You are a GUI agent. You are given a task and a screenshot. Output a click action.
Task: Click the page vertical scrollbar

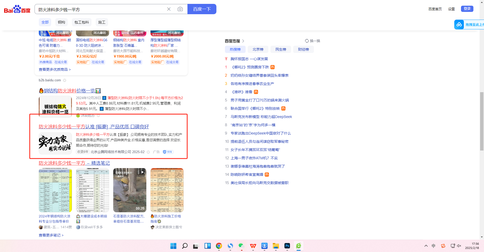481,121
